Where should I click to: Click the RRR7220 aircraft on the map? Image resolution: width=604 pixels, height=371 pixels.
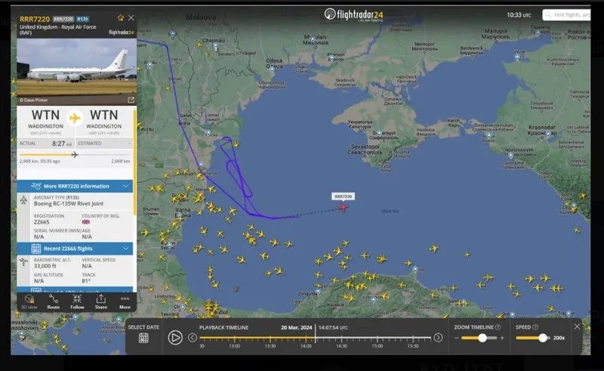coord(343,207)
